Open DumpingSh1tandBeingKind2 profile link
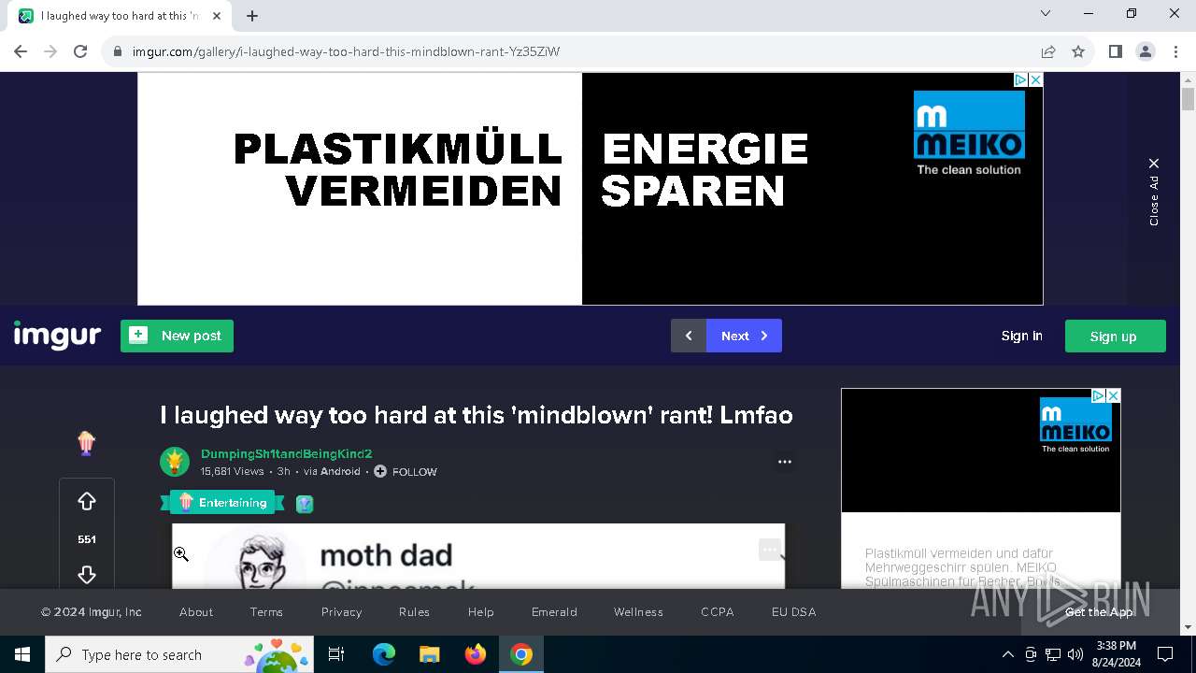This screenshot has width=1196, height=673. [286, 453]
